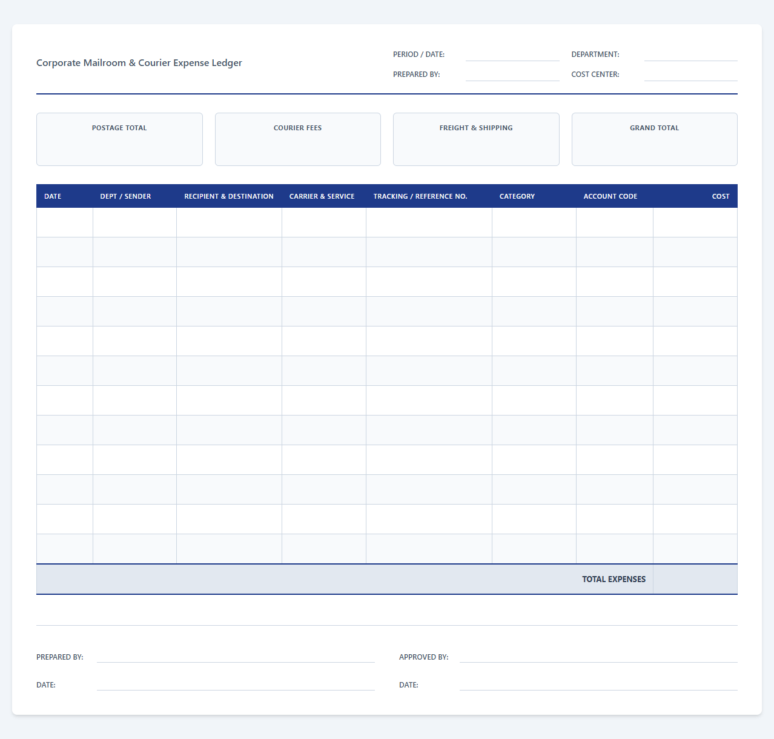Click the COST CENTER: label
This screenshot has width=774, height=739.
tap(595, 75)
